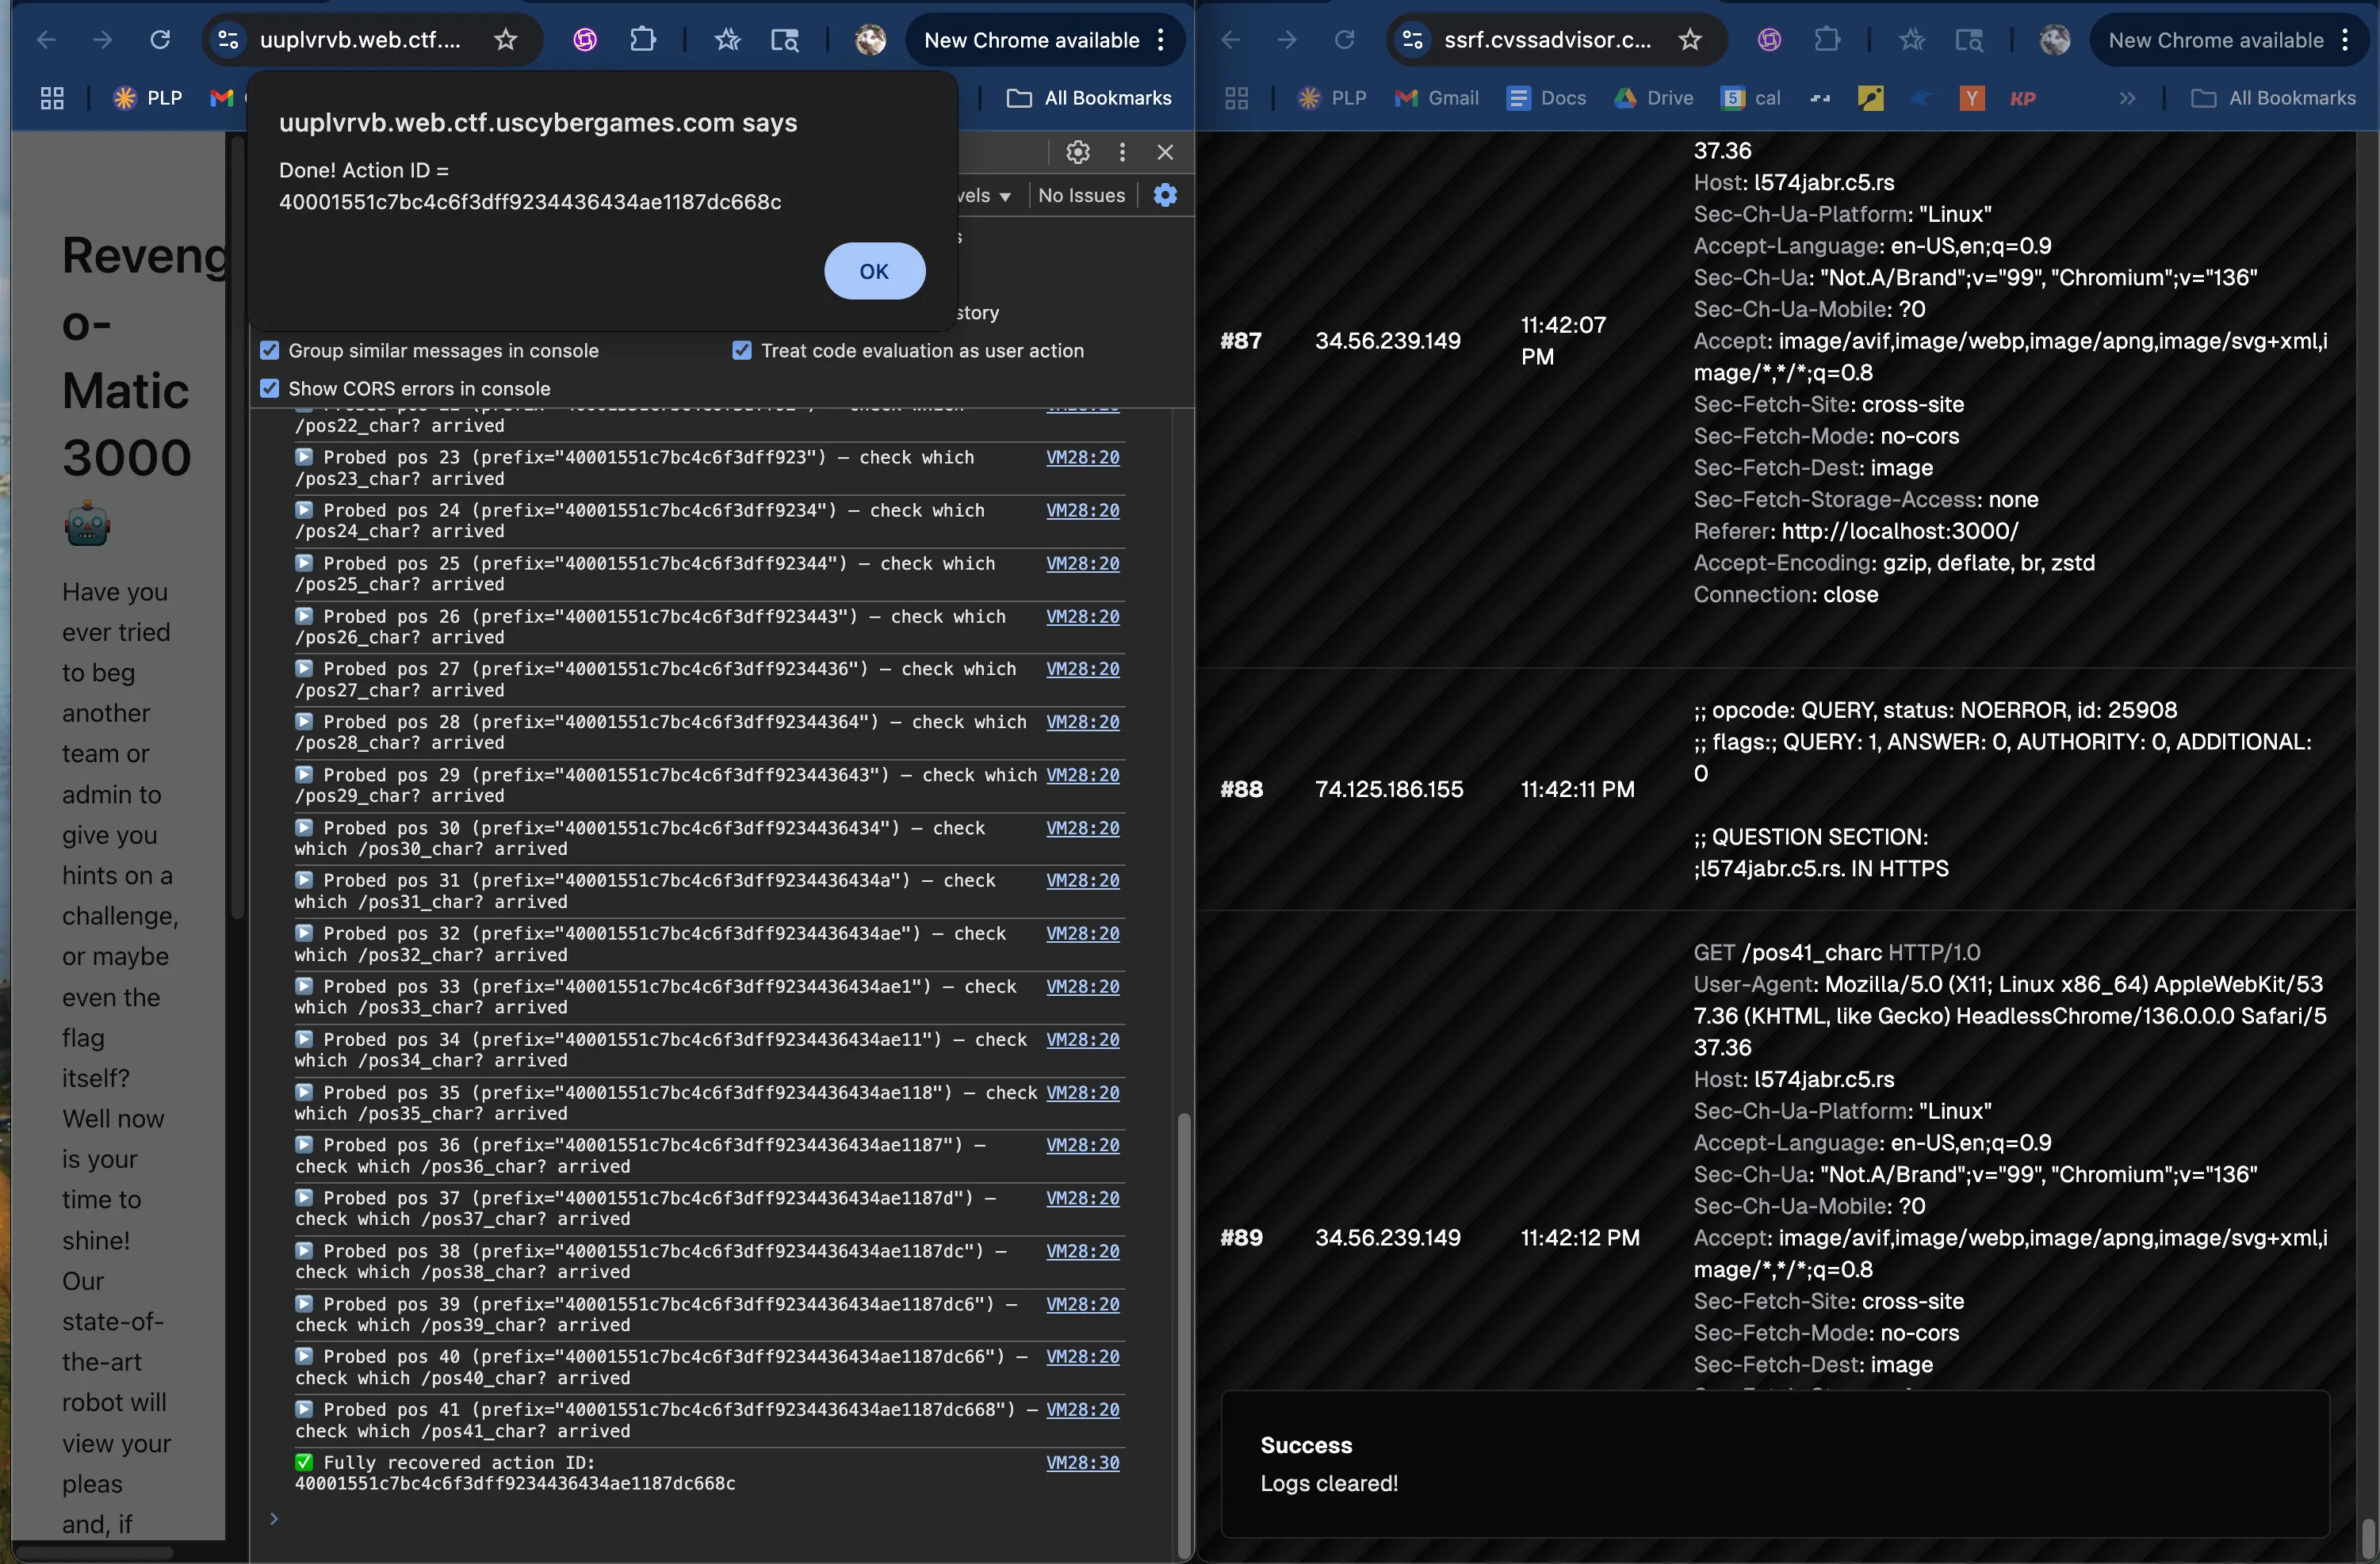Screen dimensions: 2380x1564
Task: Open console settings blue gear icon
Action: coord(1165,195)
